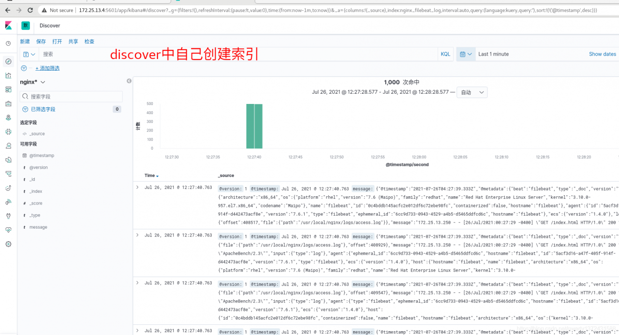
Task: Select the _source selected field
Action: pos(37,134)
